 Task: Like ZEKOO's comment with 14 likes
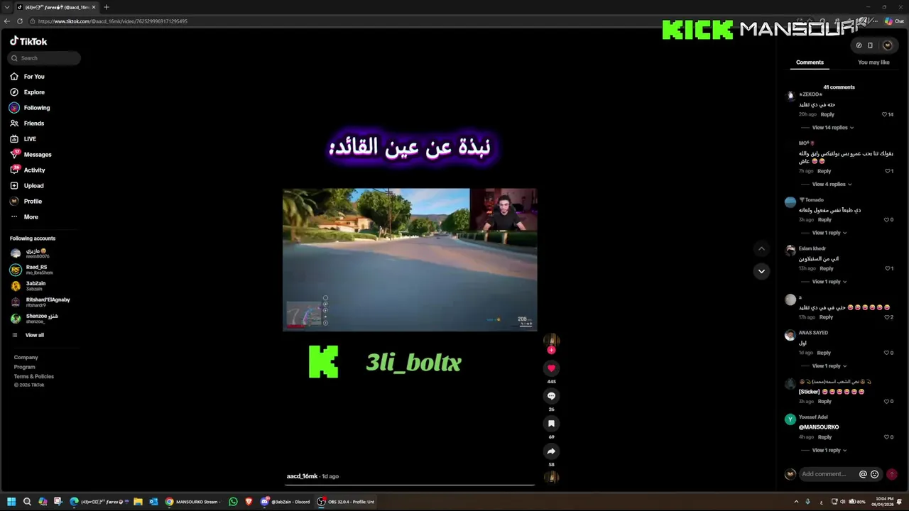tap(885, 114)
